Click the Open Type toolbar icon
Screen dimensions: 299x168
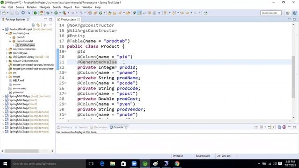click(109, 13)
